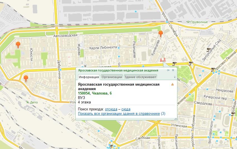Click the проспект Ленина label
The image size is (237, 149).
point(226,60)
